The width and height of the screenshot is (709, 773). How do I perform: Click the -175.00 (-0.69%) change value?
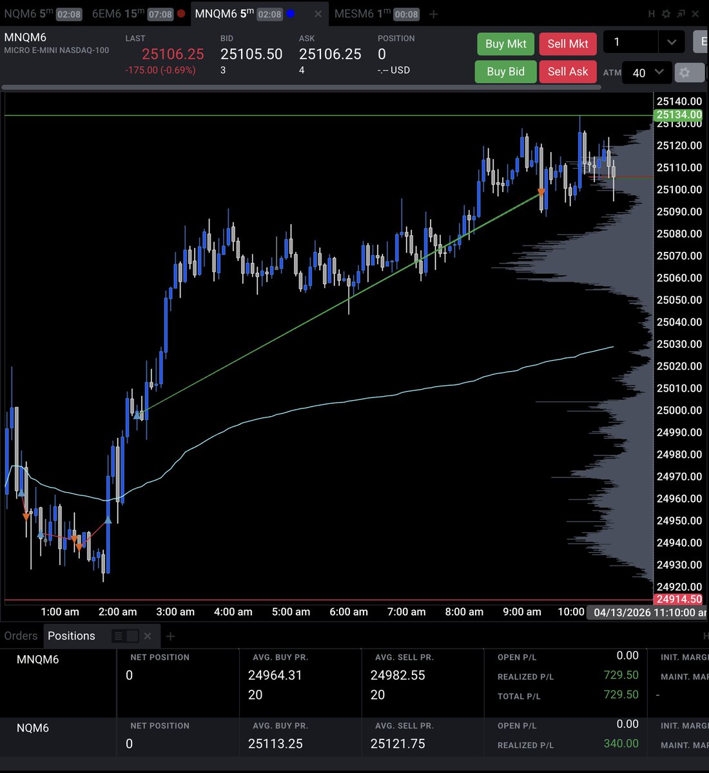pyautogui.click(x=160, y=70)
